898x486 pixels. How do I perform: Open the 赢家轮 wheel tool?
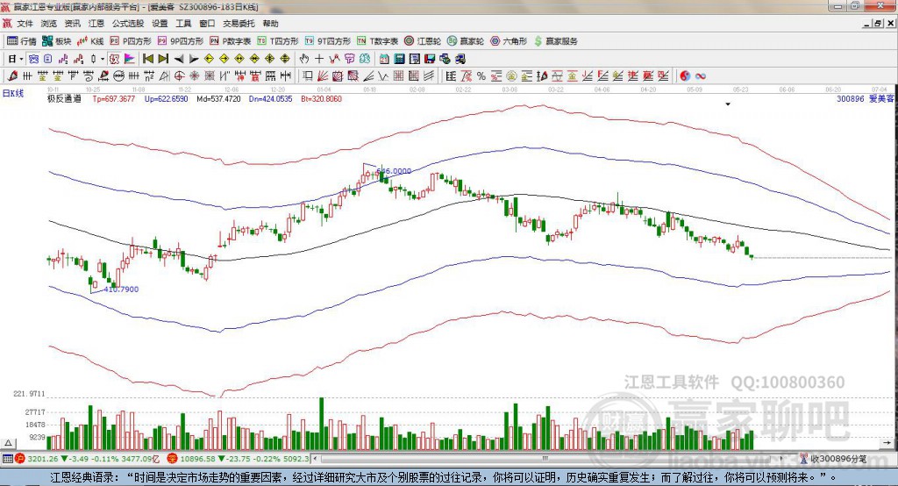click(466, 41)
